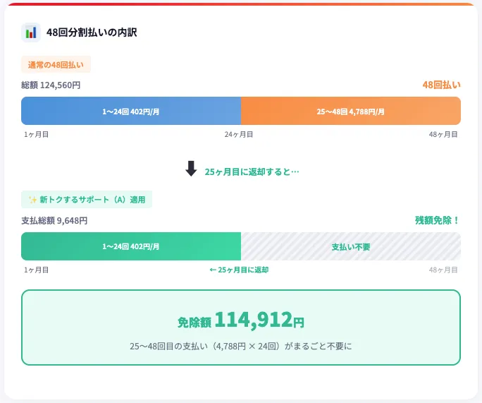
Task: Click the black down arrow icon
Action: click(x=191, y=169)
